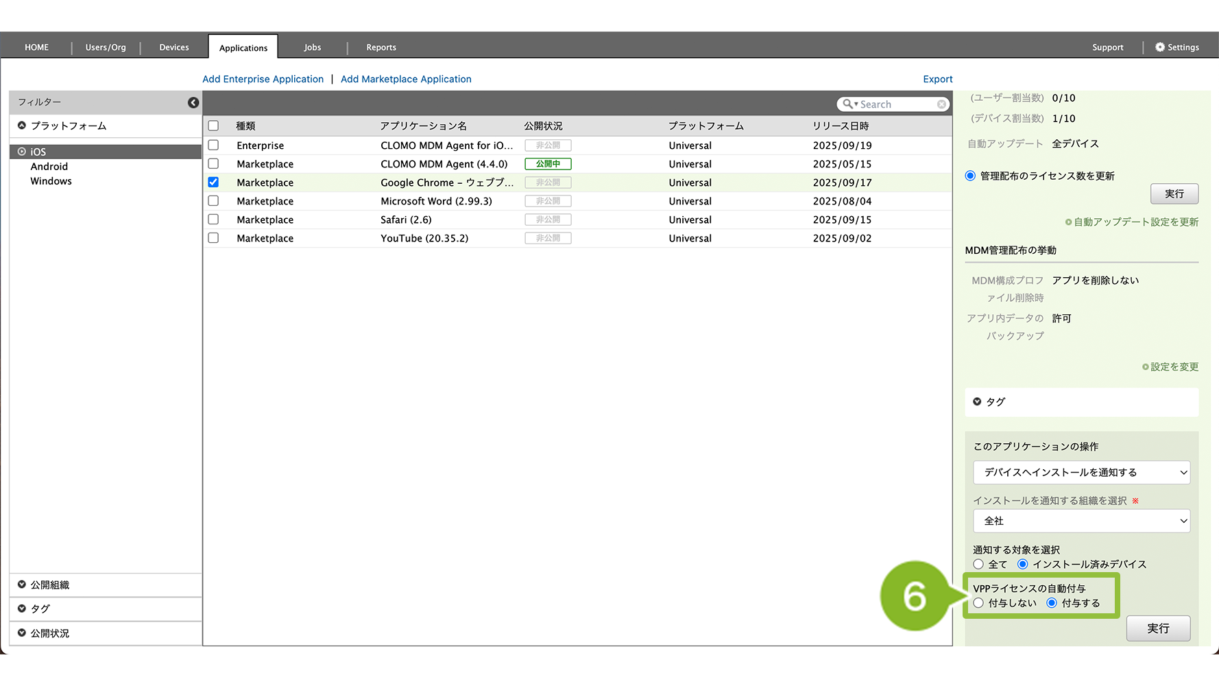Click the Export link
Screen dimensions: 1219x686
pos(937,80)
